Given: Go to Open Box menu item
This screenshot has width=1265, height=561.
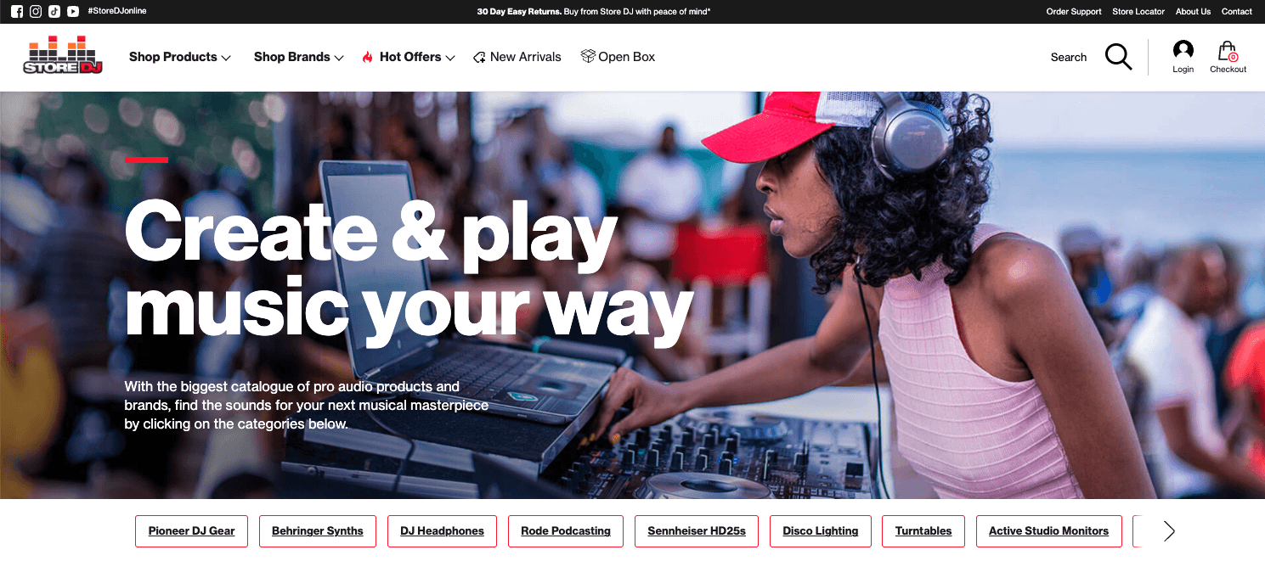Looking at the screenshot, I should coord(618,57).
